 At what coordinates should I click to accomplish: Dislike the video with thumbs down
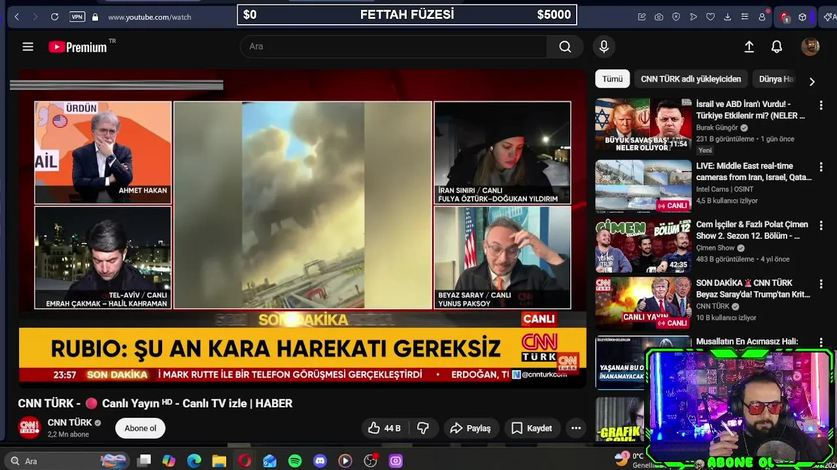click(423, 428)
